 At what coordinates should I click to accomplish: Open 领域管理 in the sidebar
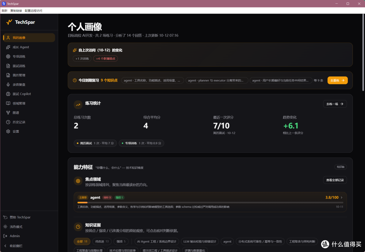click(x=29, y=103)
